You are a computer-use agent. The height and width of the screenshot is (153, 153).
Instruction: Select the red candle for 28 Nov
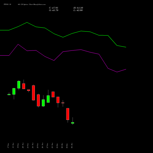53,94
